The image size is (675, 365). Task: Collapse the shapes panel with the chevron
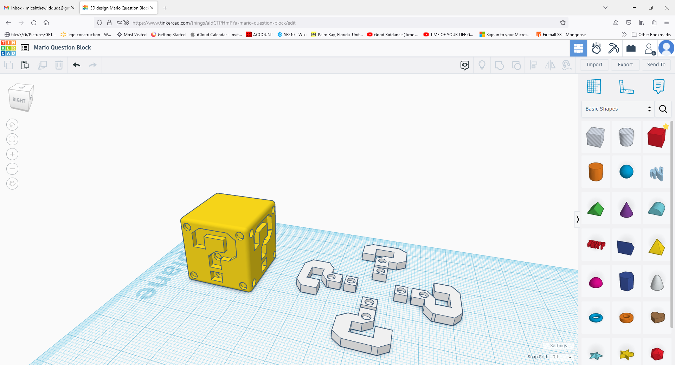tap(578, 219)
